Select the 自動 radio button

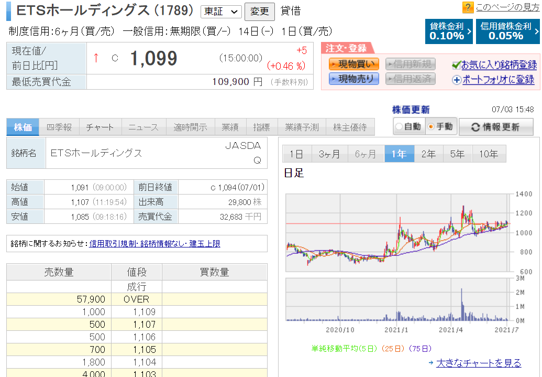tap(399, 127)
